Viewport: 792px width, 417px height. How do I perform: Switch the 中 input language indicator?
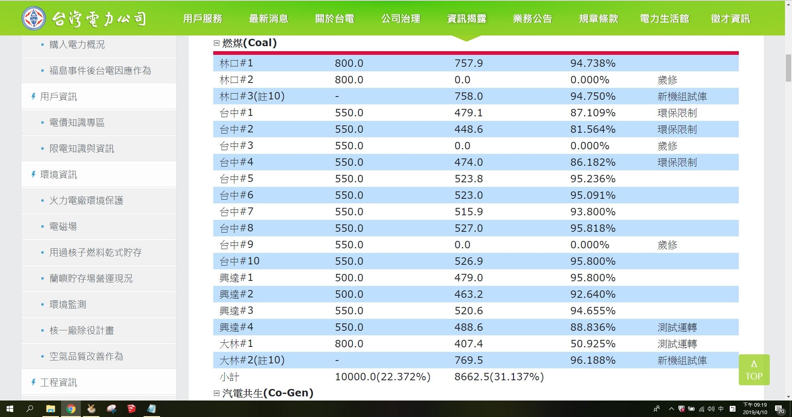click(x=721, y=409)
